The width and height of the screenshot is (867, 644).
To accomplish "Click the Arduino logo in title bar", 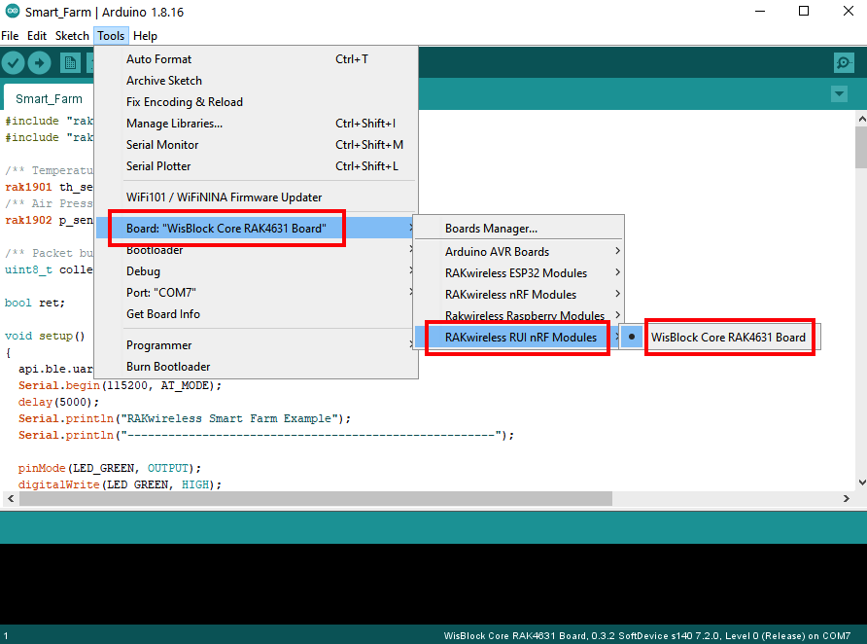I will (x=13, y=11).
